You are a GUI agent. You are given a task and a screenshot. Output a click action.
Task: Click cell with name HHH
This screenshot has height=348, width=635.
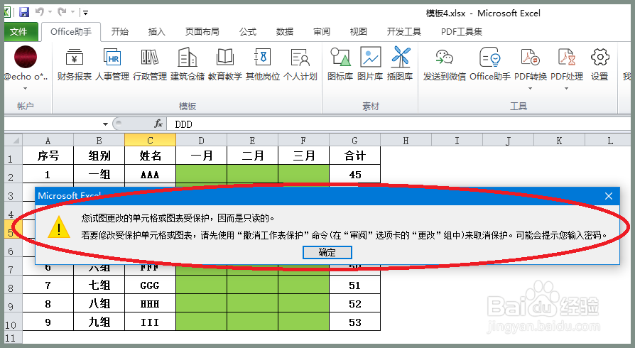tap(151, 303)
